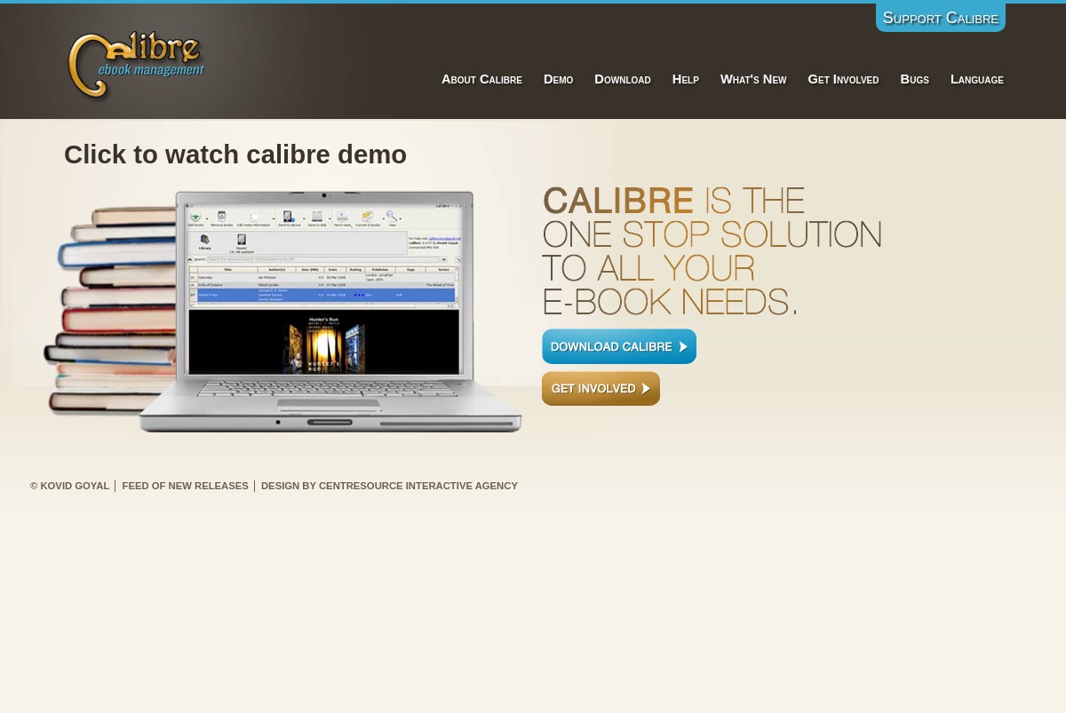Open the What's New page
Screen dimensions: 1066x713
tap(753, 79)
